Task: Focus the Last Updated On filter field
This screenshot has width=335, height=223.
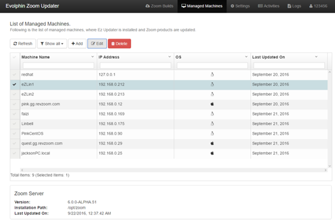Action: [289, 65]
